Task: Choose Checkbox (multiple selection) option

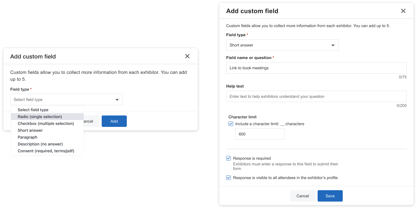Action: (x=46, y=123)
